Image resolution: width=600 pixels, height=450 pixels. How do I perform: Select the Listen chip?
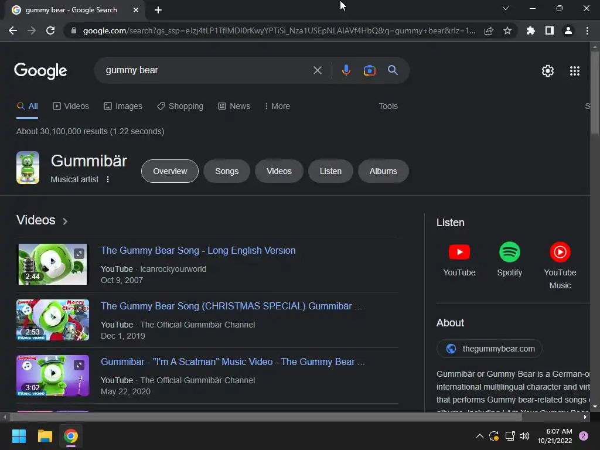(330, 171)
